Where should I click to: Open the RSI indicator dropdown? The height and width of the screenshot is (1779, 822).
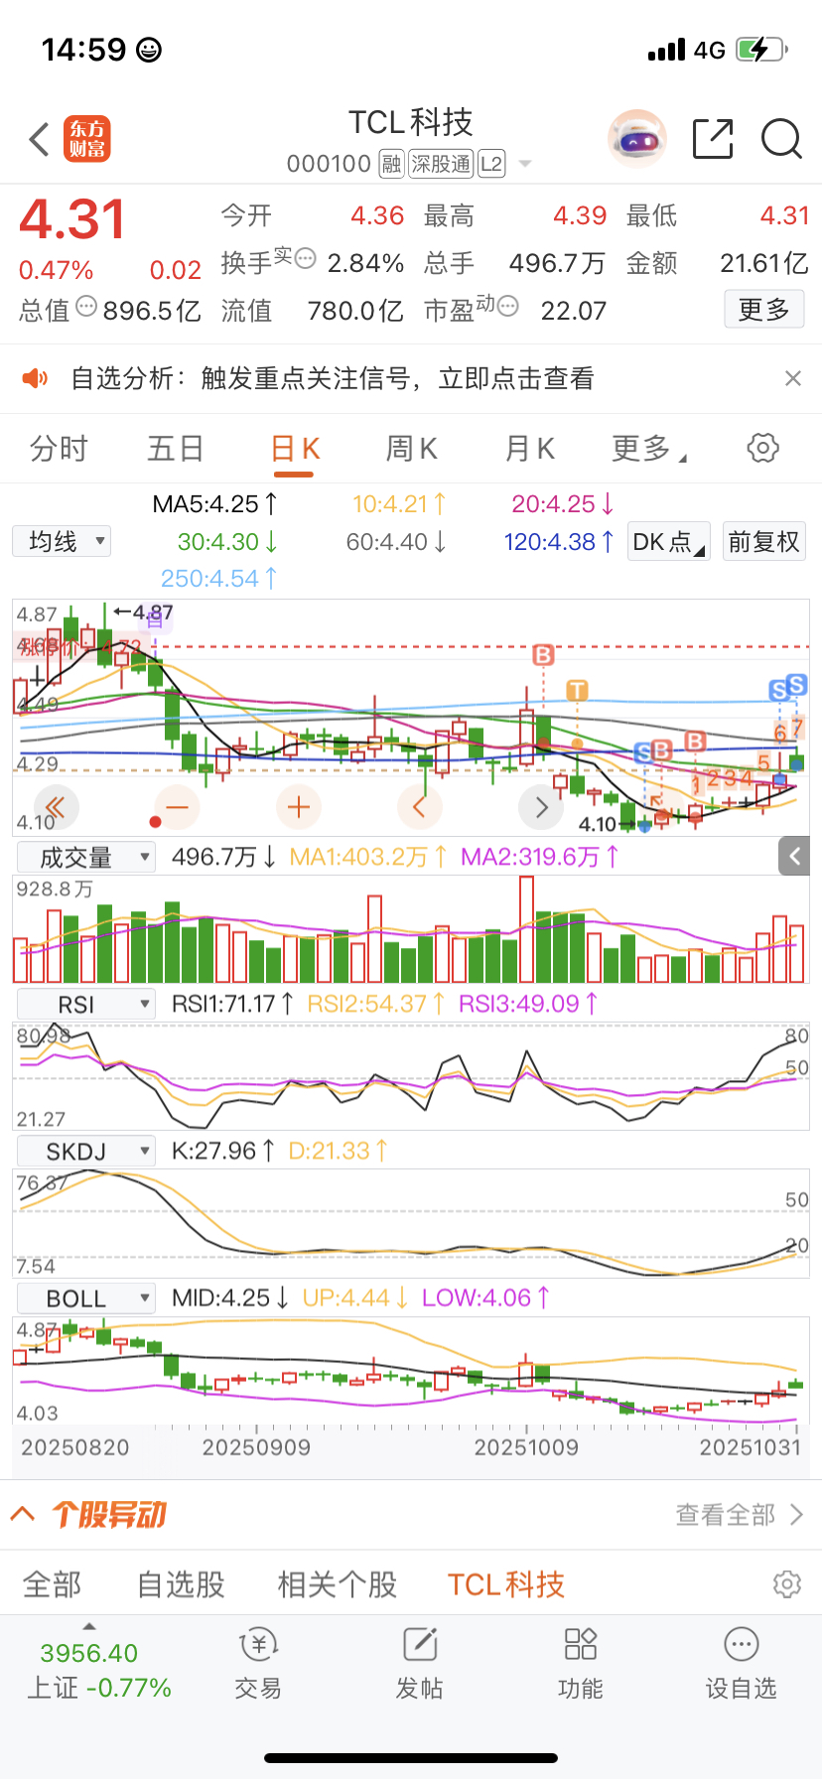click(86, 1005)
